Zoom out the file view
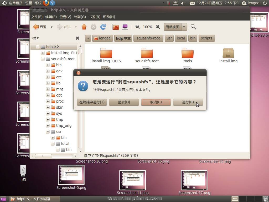Viewport: 269px width, 202px height. (137, 27)
